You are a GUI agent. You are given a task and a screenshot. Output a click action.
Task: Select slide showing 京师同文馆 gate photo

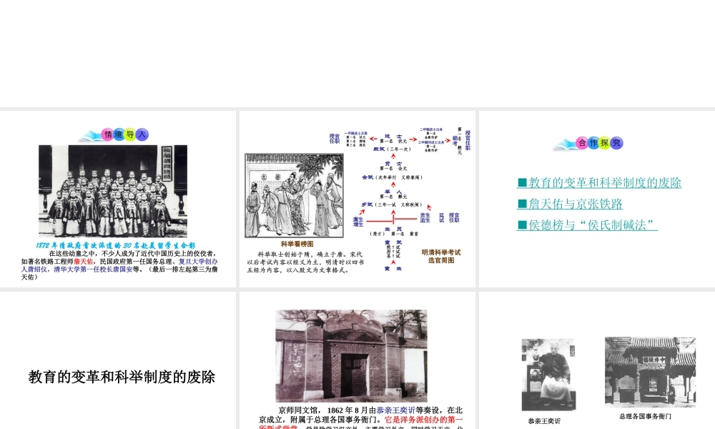[x=357, y=360]
